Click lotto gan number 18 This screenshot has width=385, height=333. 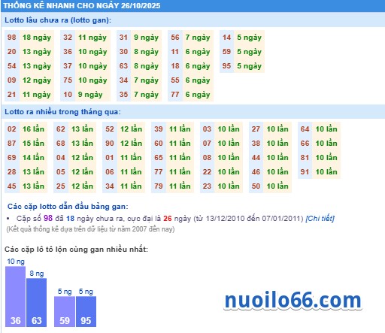point(175,66)
